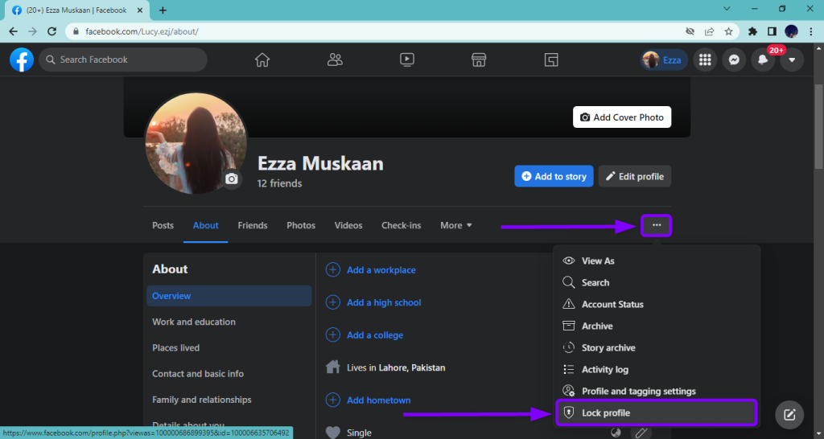Bookmark the page with star icon

728,31
